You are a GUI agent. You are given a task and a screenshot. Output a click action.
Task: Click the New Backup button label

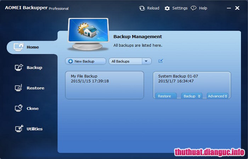pos(84,61)
